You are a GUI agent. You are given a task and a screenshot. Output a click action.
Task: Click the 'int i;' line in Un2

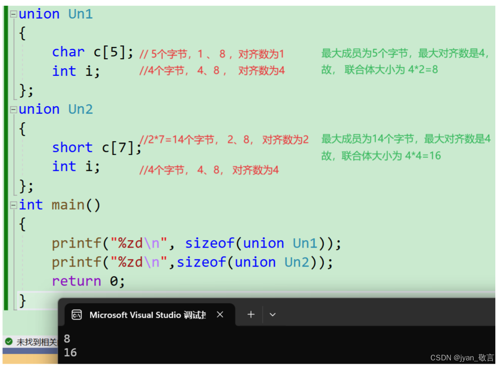click(76, 167)
